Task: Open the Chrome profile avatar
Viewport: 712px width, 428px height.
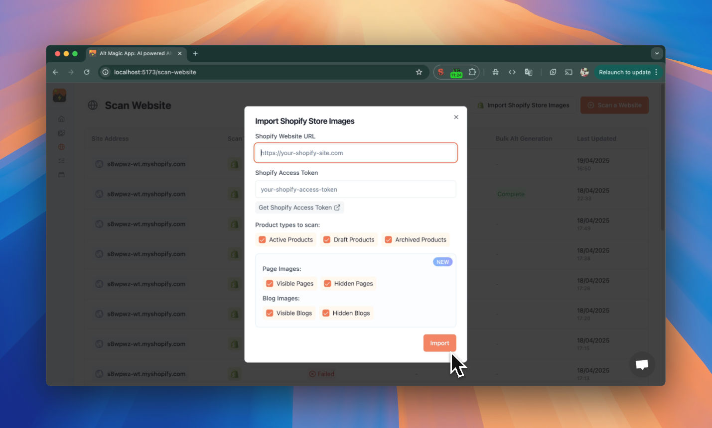Action: pyautogui.click(x=584, y=72)
